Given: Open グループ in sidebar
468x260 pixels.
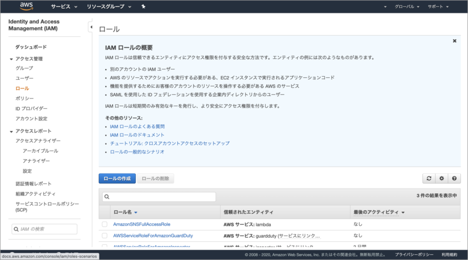Looking at the screenshot, I should [24, 68].
